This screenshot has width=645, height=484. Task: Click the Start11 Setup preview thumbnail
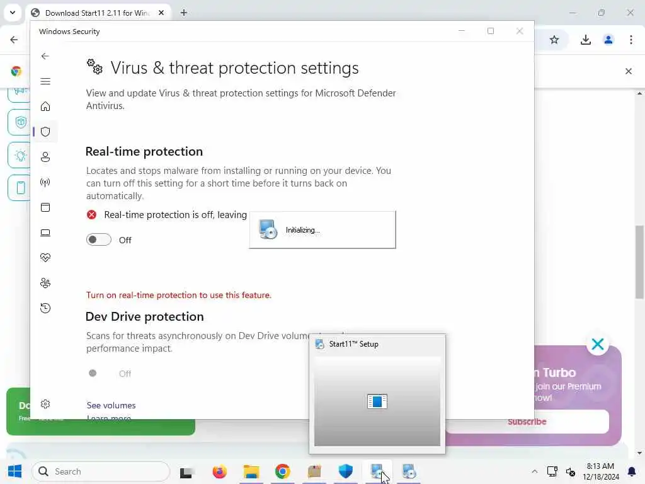point(377,401)
